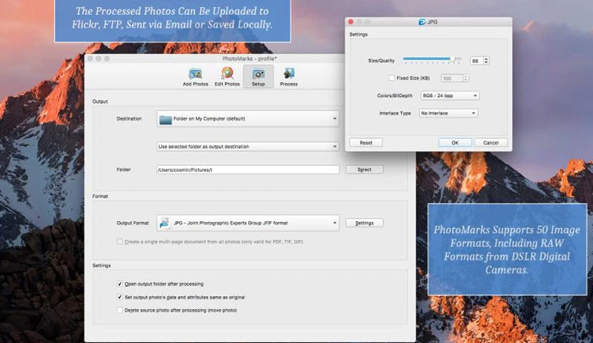Click the Size/Quality value stepper arrows
Screen dimensions: 593x343
pyautogui.click(x=487, y=60)
